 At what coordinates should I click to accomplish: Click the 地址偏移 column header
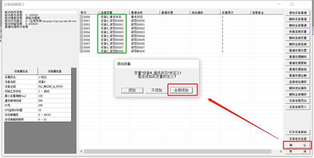[205, 13]
